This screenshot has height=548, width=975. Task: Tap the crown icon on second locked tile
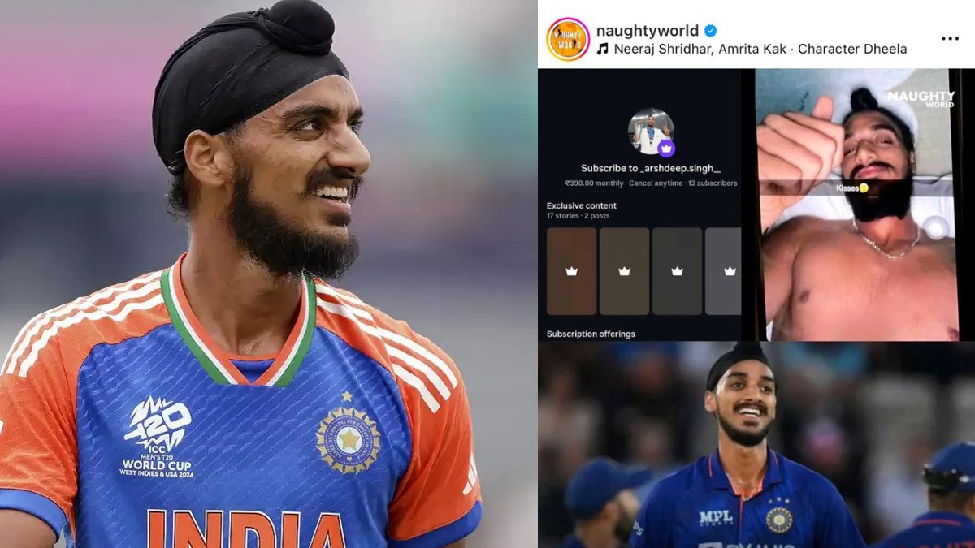[x=624, y=271]
